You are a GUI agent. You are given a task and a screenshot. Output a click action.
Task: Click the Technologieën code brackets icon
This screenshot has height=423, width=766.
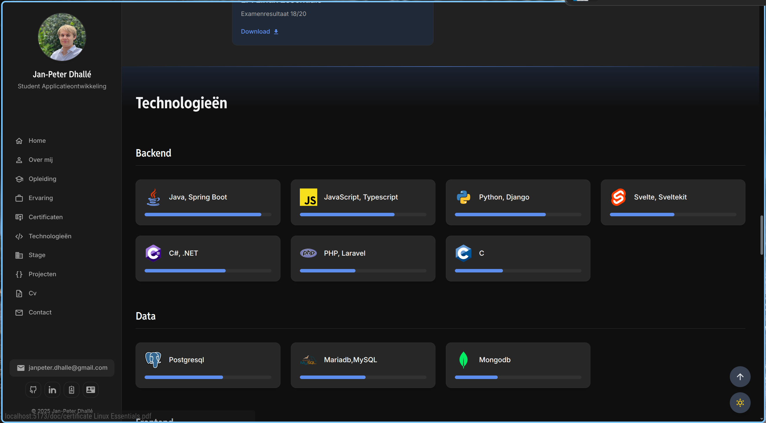(19, 236)
